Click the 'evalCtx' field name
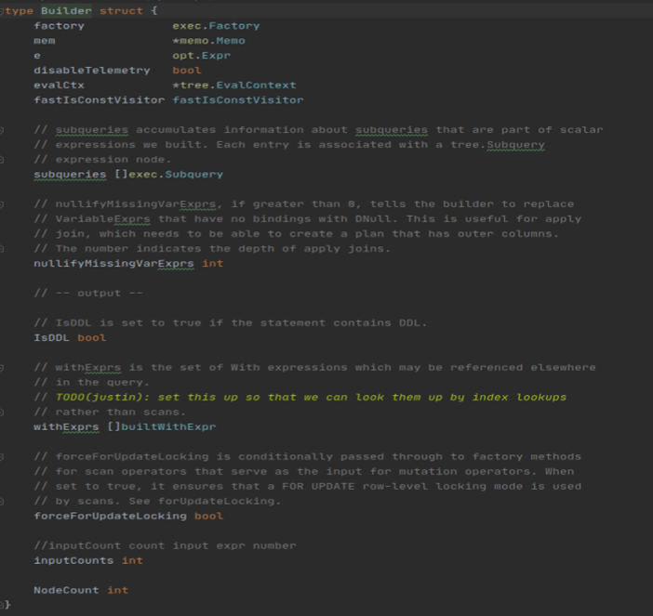This screenshot has width=653, height=616. [x=60, y=85]
